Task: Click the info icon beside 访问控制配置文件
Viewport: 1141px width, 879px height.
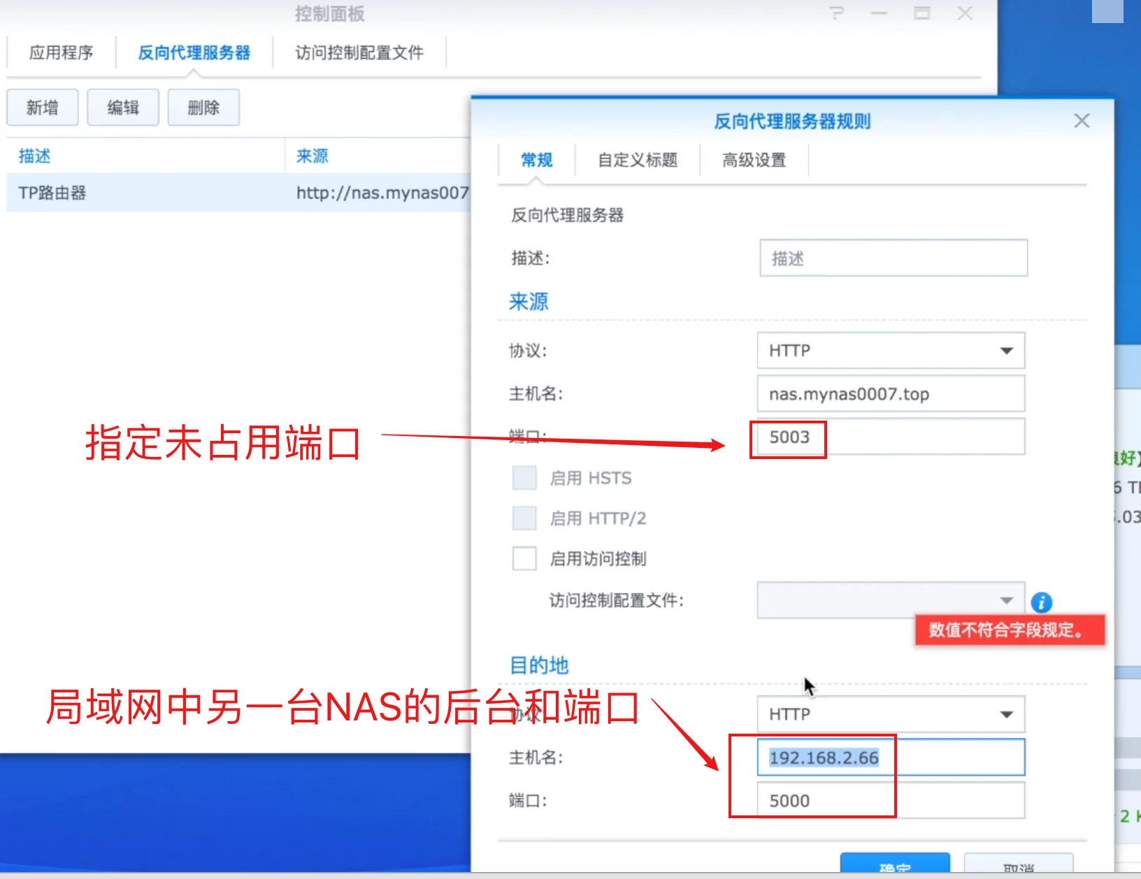Action: (x=1041, y=602)
